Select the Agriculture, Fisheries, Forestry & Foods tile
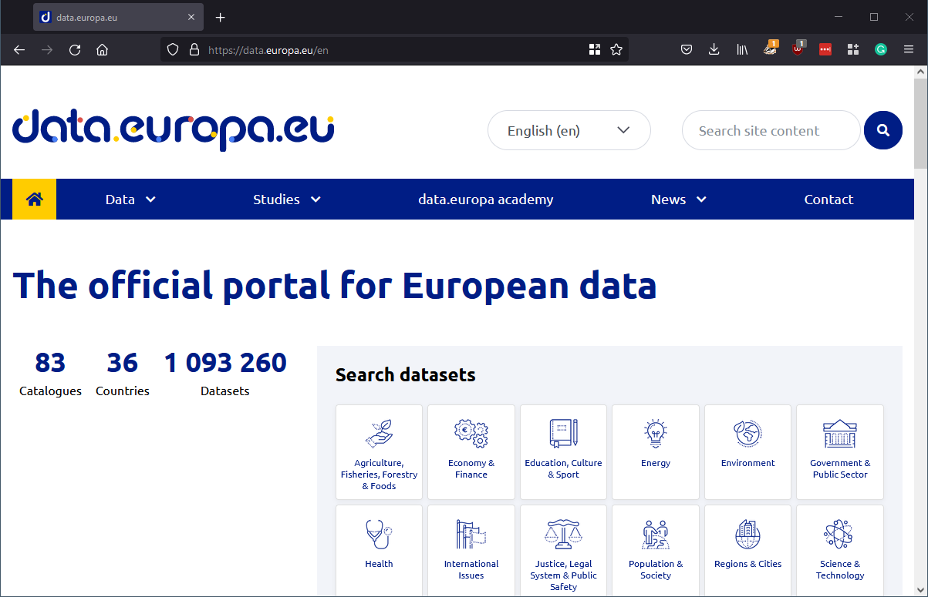Viewport: 928px width, 597px height. [379, 452]
